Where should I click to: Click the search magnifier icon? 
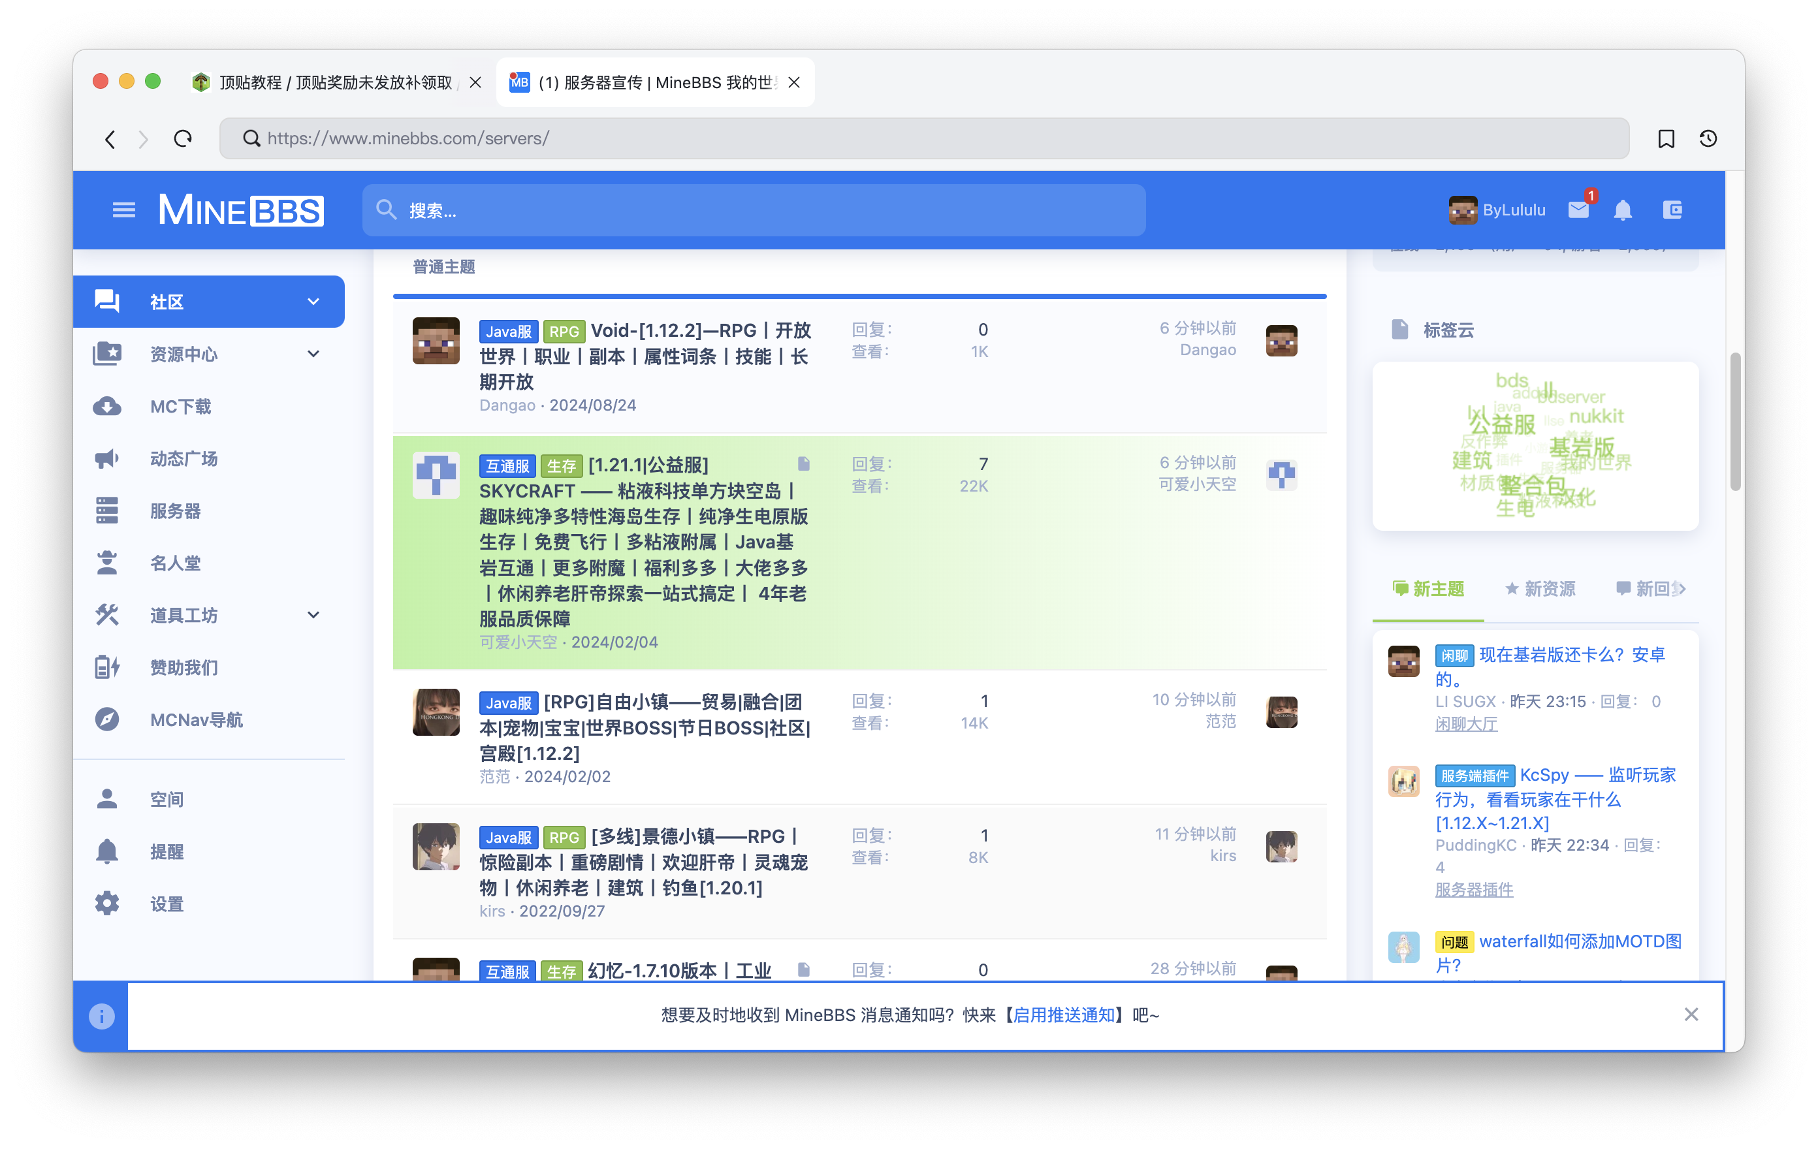387,210
